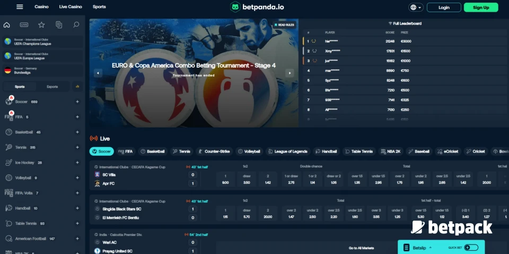
Task: Open the language globe dropdown
Action: (416, 7)
